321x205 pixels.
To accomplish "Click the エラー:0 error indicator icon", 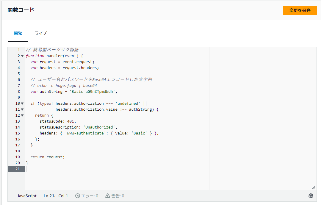I will (78, 195).
